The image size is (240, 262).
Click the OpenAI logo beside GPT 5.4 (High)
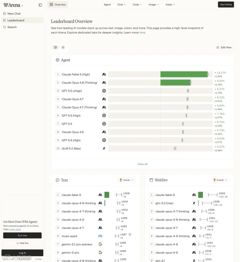tap(104, 140)
